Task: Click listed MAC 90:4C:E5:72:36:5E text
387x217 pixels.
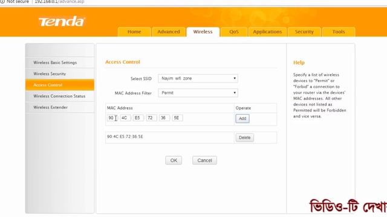Action: pyautogui.click(x=125, y=137)
